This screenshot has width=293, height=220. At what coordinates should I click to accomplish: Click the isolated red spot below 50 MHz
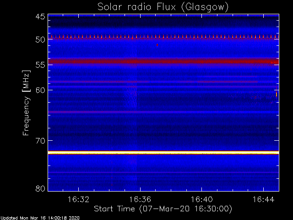pyautogui.click(x=157, y=45)
